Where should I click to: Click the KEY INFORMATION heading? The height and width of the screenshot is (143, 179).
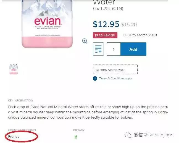tap(20, 100)
